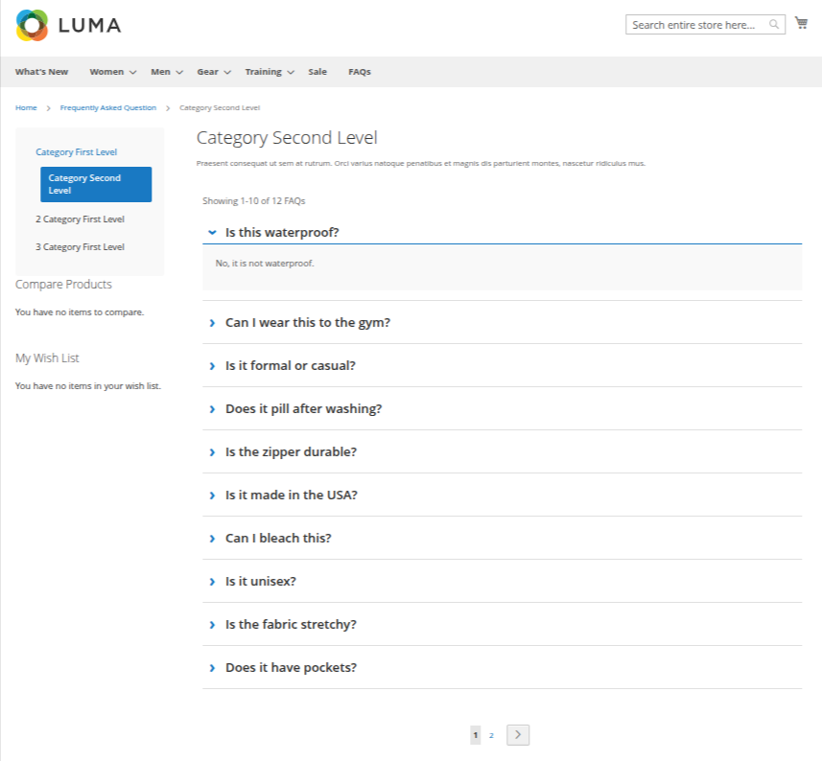Viewport: 822px width, 761px height.
Task: Go to next page arrow button
Action: [x=518, y=735]
